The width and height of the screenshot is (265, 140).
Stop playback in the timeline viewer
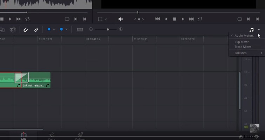pyautogui.click(x=174, y=19)
